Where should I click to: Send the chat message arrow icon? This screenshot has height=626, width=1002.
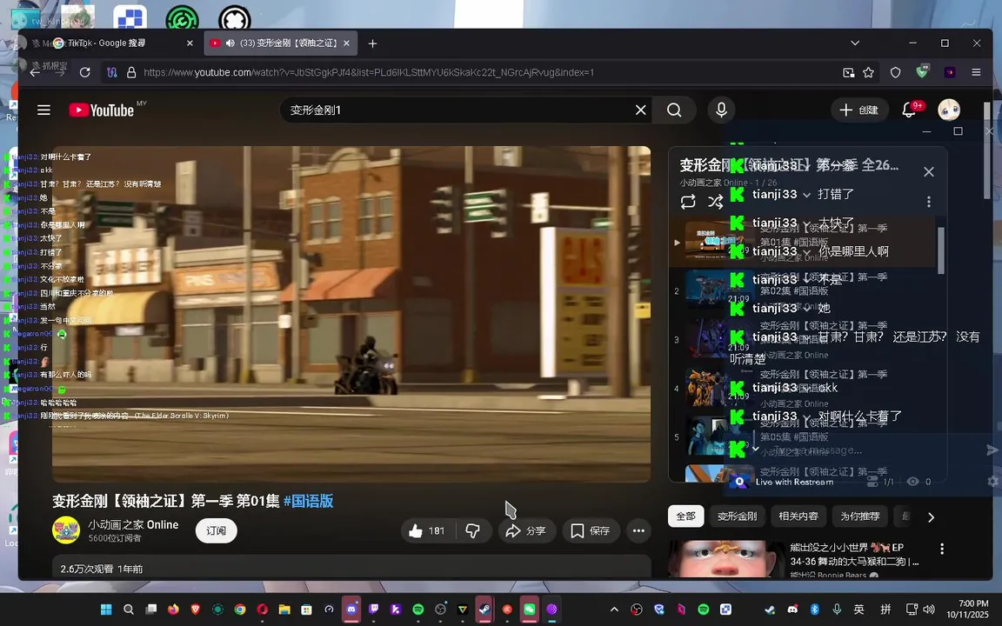pos(992,450)
